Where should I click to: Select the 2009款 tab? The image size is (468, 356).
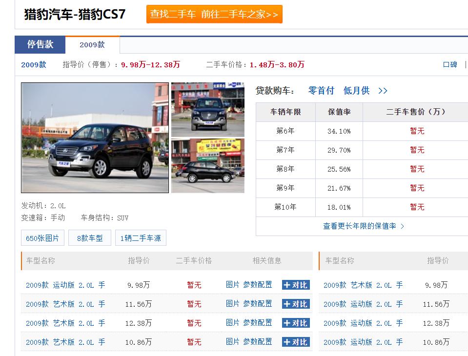coord(93,44)
